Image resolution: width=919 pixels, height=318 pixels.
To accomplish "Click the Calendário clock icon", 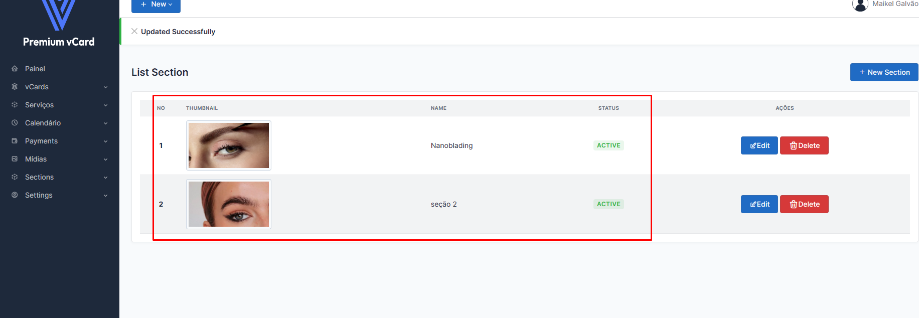I will tap(15, 123).
